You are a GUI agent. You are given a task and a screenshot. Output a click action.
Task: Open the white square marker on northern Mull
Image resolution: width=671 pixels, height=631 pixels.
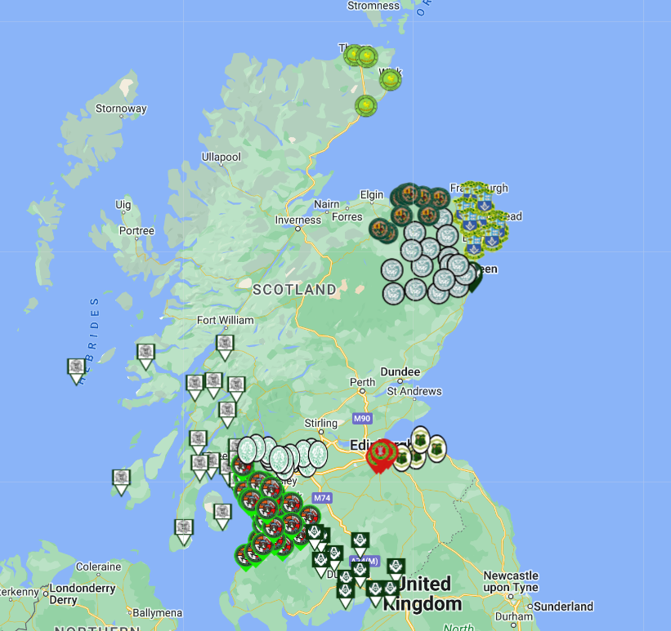(145, 357)
